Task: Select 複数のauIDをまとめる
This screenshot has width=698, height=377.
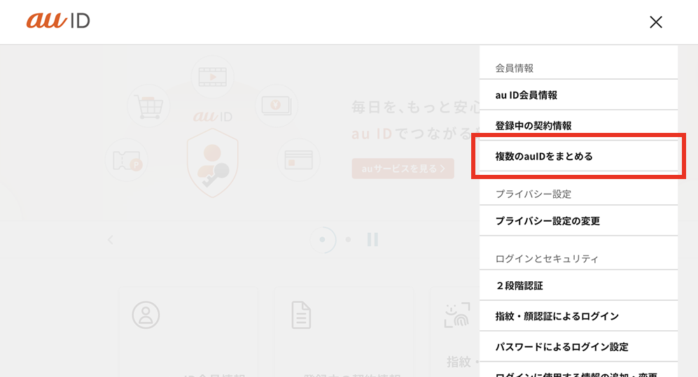Action: pyautogui.click(x=578, y=157)
